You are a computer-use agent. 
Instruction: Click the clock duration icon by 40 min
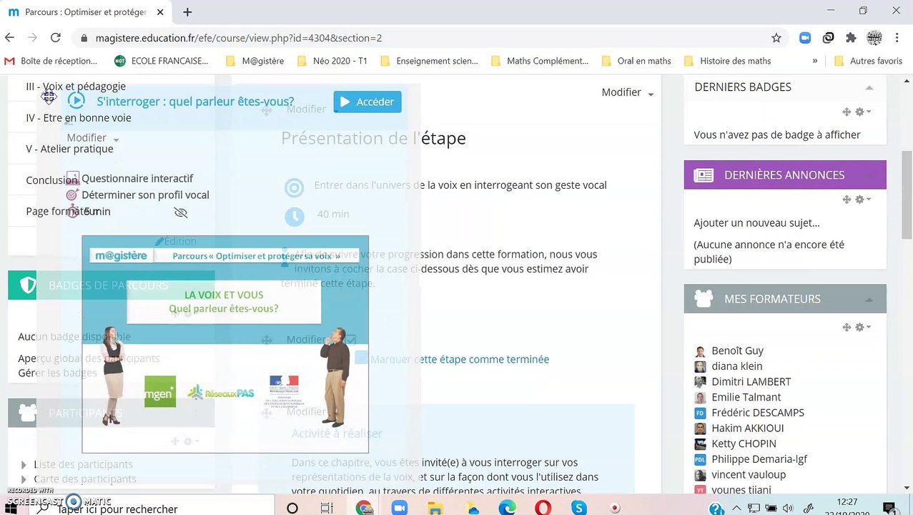tap(294, 215)
